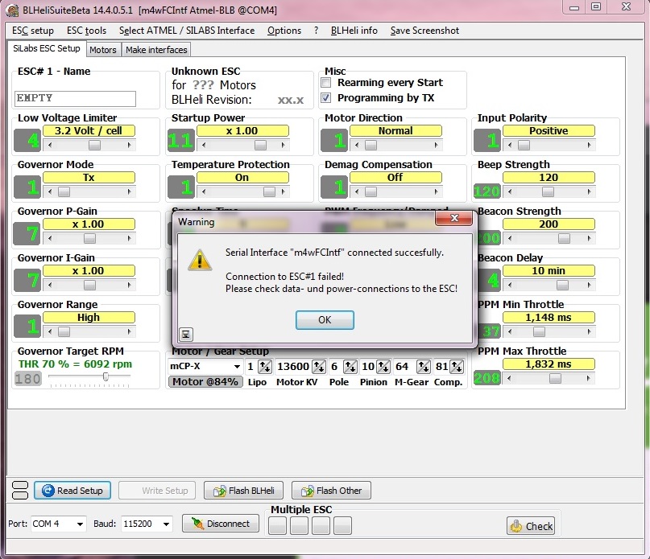Click the Flash Other button
The width and height of the screenshot is (650, 559).
click(331, 491)
